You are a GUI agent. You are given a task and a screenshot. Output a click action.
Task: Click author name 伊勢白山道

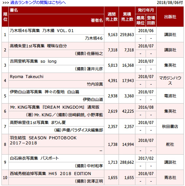(x=93, y=100)
